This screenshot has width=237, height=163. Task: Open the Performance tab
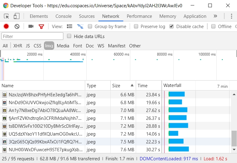(139, 16)
